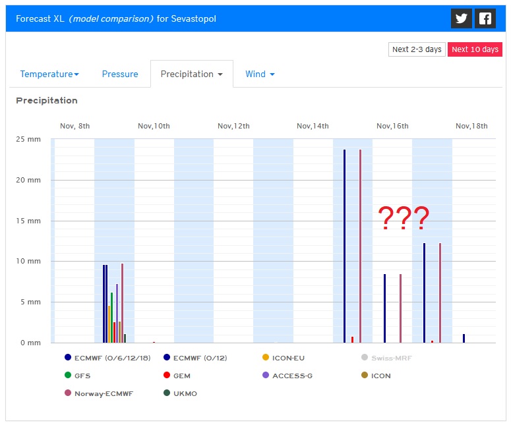Image resolution: width=511 pixels, height=425 pixels.
Task: Click the pink Norway-ECMWF legend dot
Action: 68,393
